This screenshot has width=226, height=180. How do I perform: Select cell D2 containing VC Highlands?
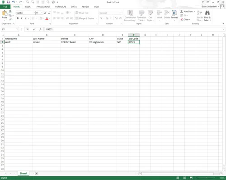point(103,42)
